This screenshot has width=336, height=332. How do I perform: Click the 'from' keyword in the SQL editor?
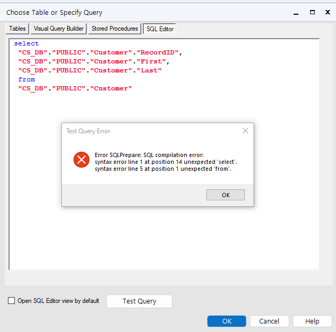[x=26, y=79]
